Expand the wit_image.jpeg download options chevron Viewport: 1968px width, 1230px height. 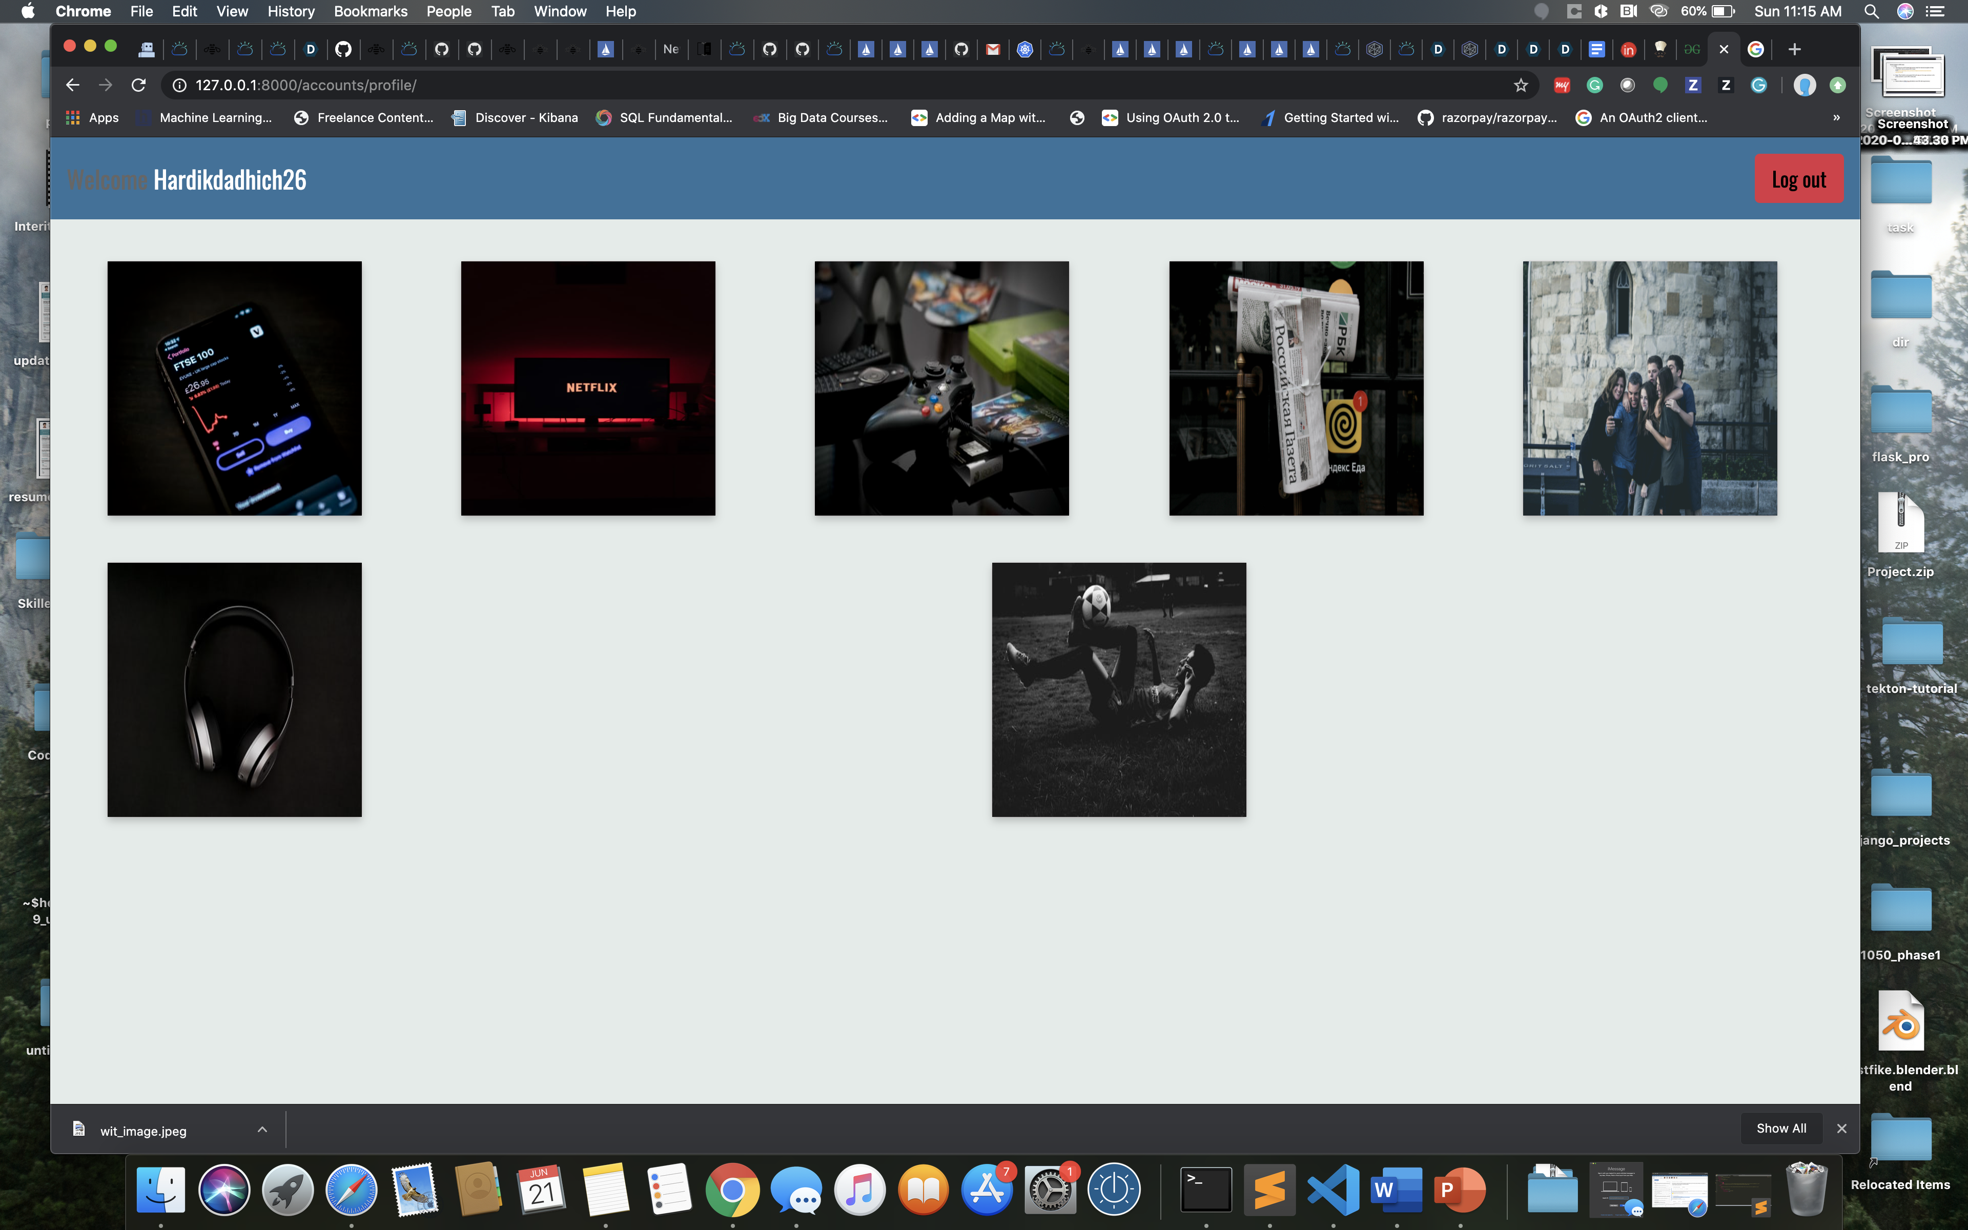click(x=262, y=1129)
